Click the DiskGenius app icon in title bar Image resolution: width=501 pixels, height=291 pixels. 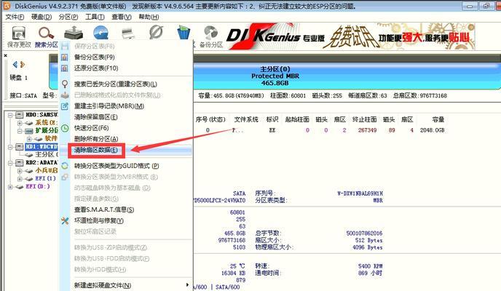7,6
